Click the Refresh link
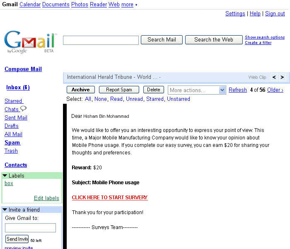The image size is (290, 249). coord(238,90)
